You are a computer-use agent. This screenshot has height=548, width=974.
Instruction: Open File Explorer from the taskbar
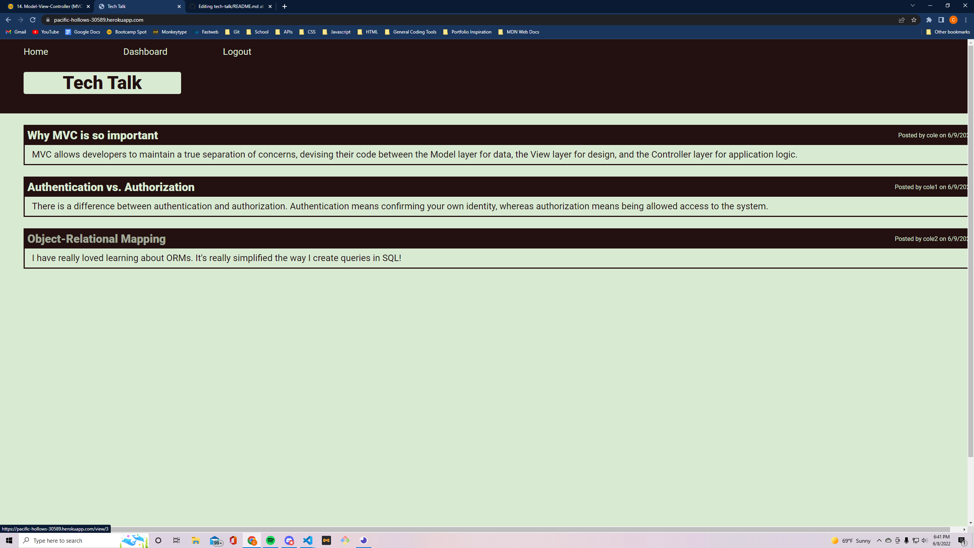196,540
